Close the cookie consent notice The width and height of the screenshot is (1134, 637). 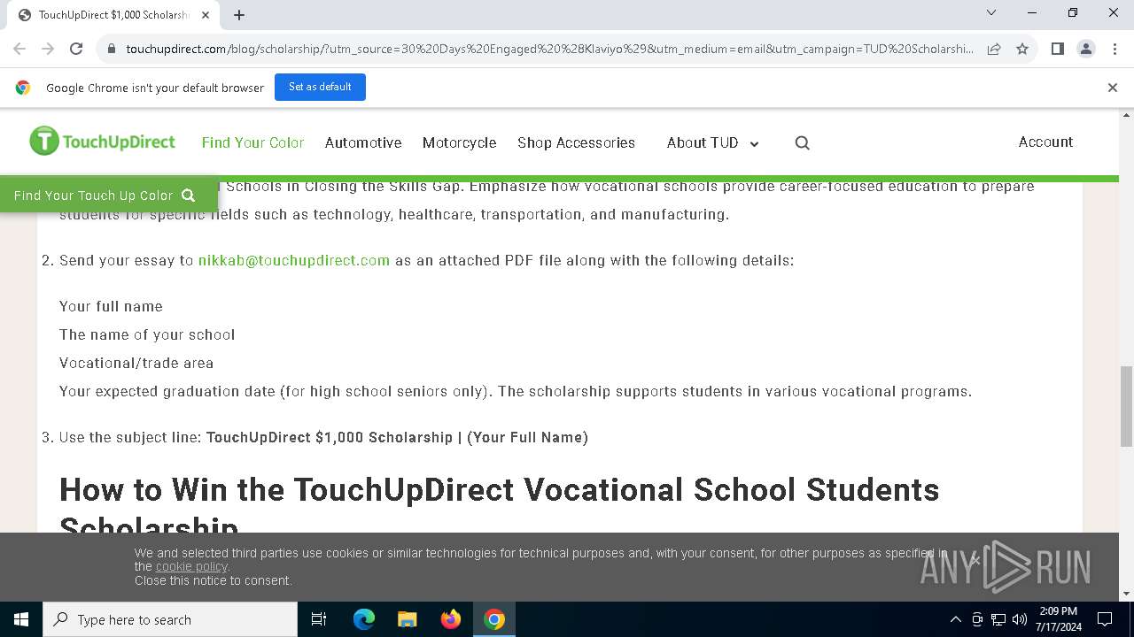tap(975, 559)
